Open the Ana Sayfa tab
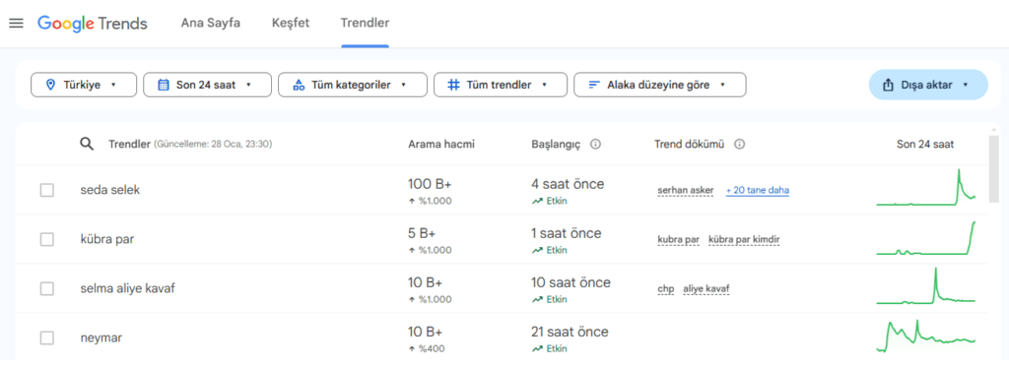The height and width of the screenshot is (368, 1009). click(211, 23)
